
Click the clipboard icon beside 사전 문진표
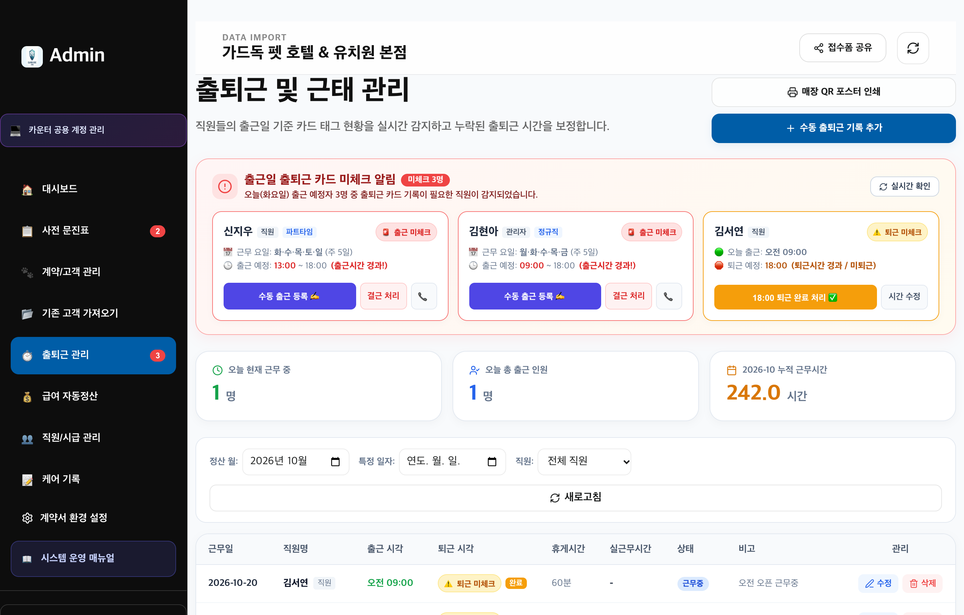27,231
